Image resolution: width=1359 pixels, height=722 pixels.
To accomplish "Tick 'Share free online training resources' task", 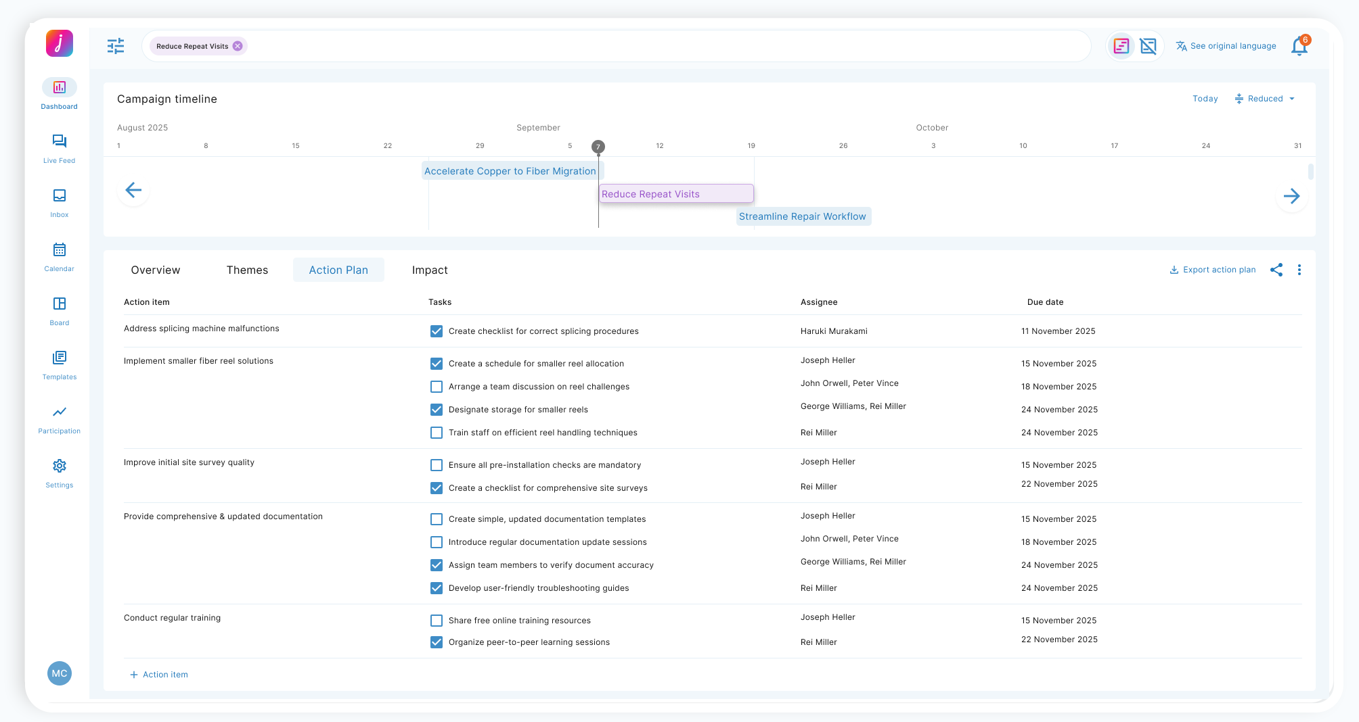I will point(437,621).
